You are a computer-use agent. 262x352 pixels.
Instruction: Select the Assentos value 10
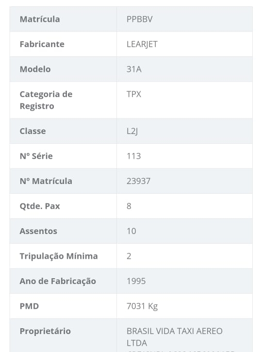pos(131,231)
